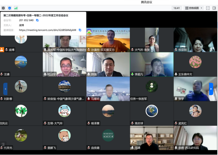The height and width of the screenshot is (155, 218).
Task: Check the green network signal icon
Action: pyautogui.click(x=16, y=8)
